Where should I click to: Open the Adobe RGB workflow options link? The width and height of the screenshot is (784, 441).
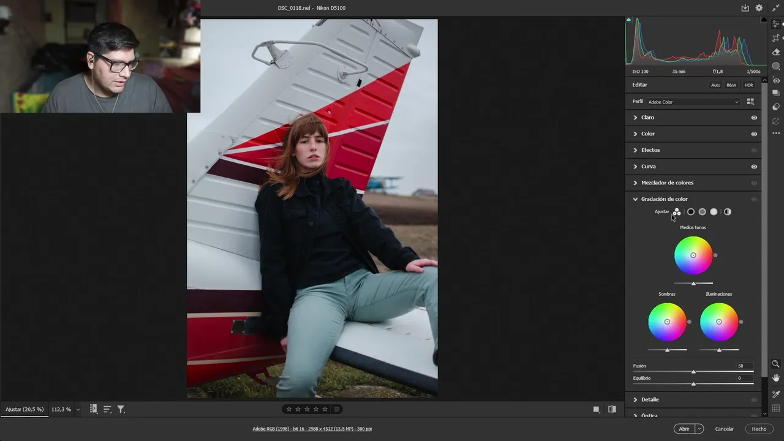tap(312, 429)
